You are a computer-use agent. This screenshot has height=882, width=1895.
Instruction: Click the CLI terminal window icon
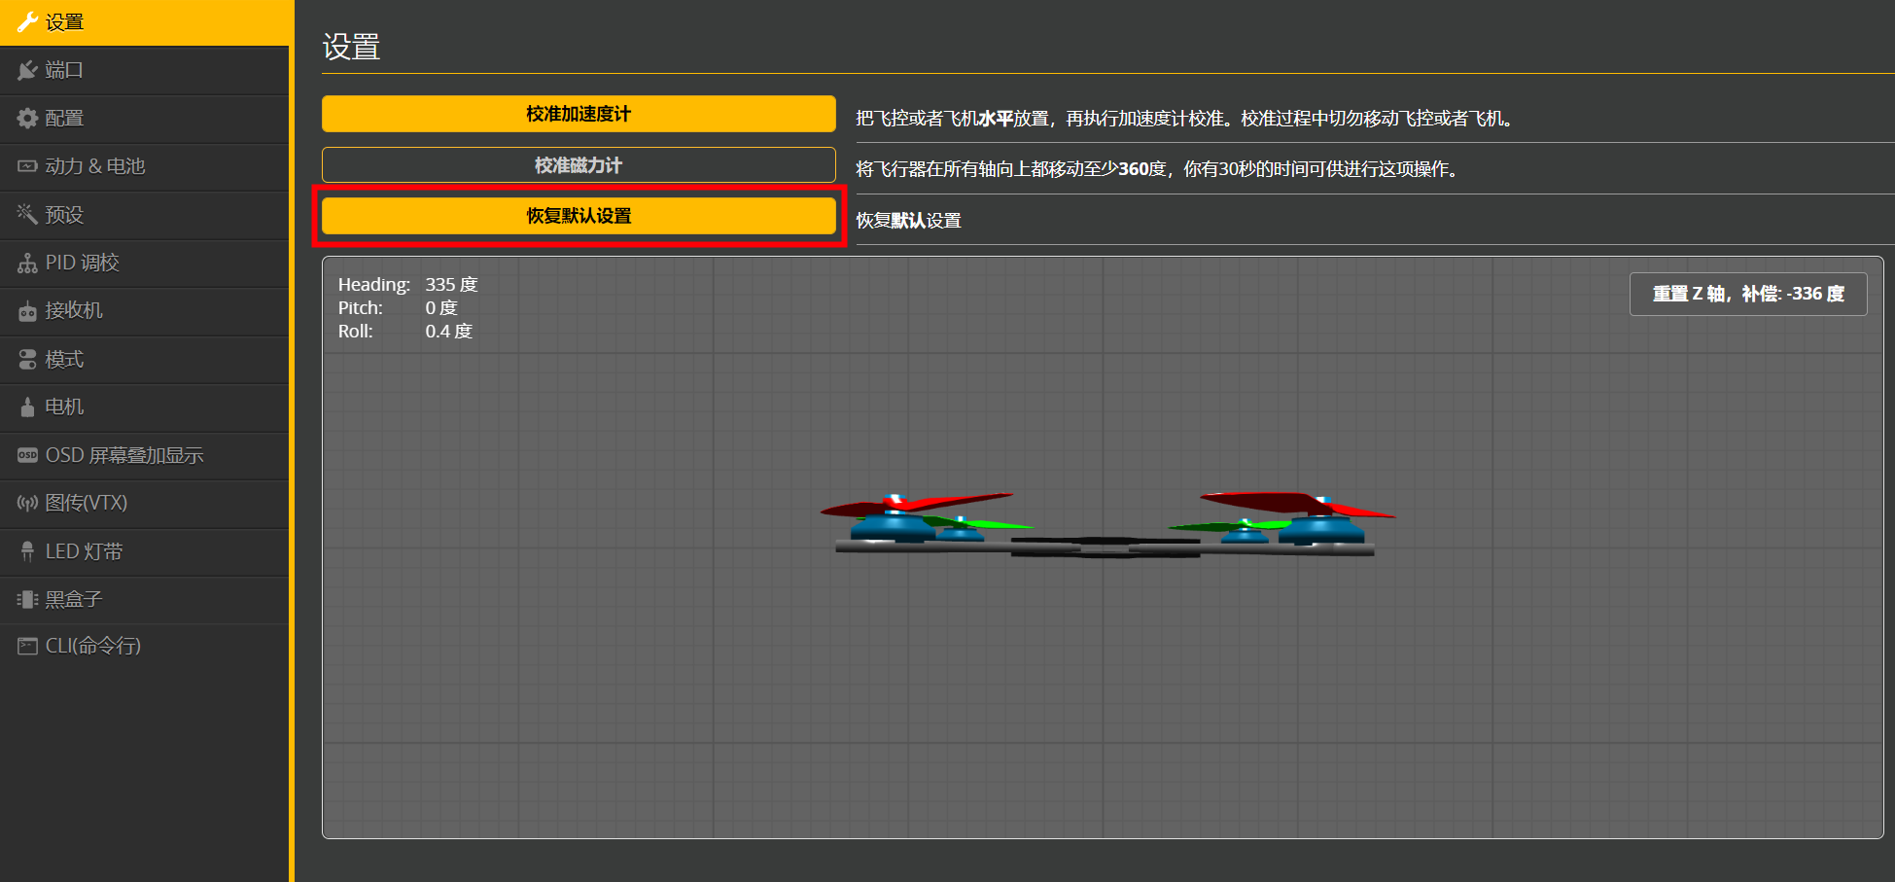point(27,646)
